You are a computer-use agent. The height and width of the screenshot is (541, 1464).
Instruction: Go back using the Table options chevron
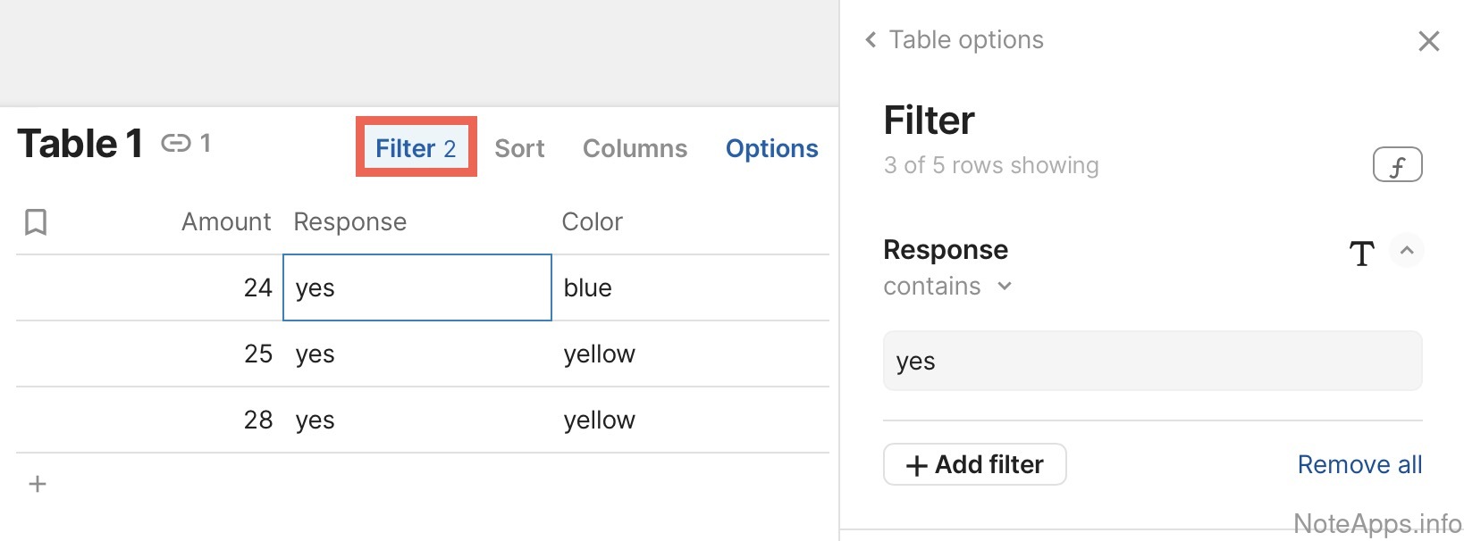871,40
